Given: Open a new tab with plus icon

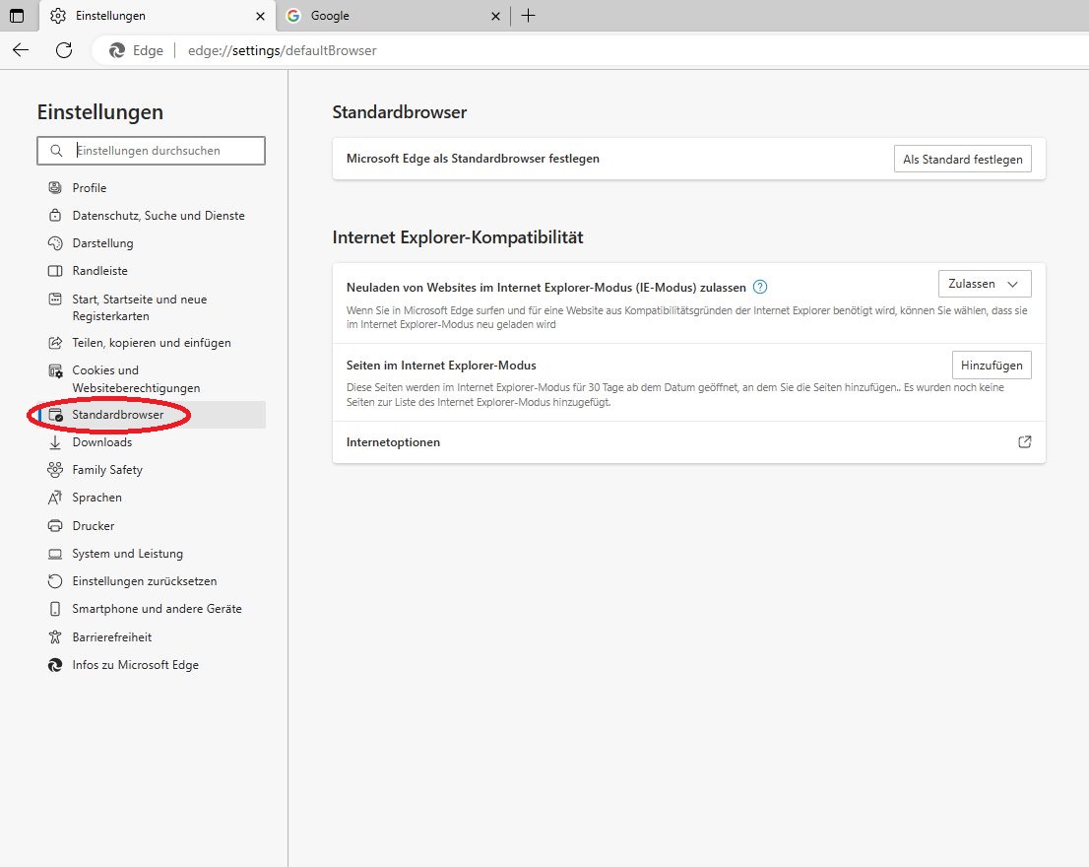Looking at the screenshot, I should (528, 16).
